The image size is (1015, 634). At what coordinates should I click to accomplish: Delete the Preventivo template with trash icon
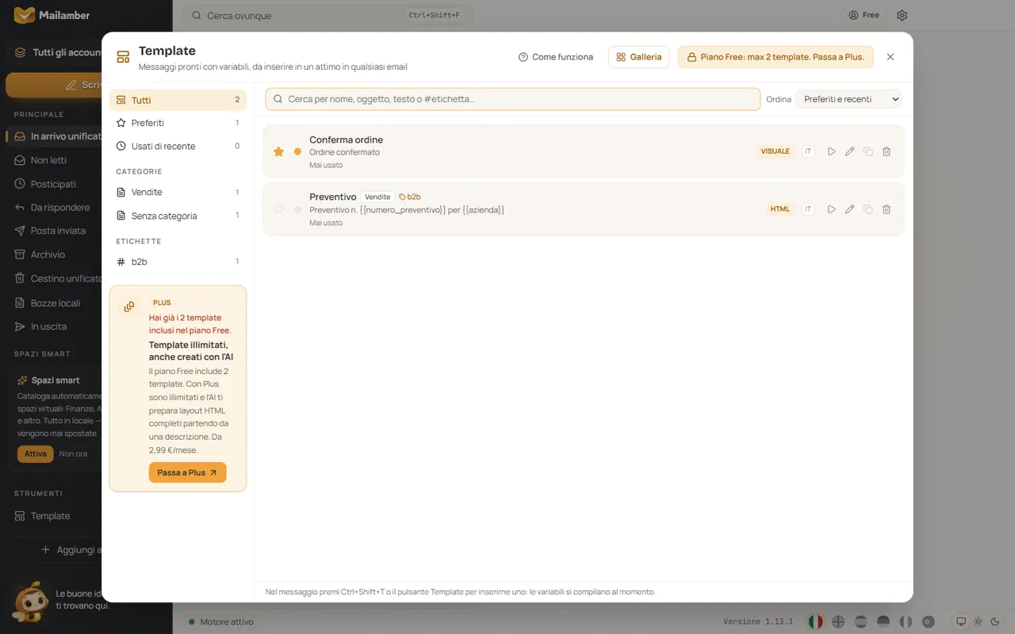pyautogui.click(x=887, y=209)
